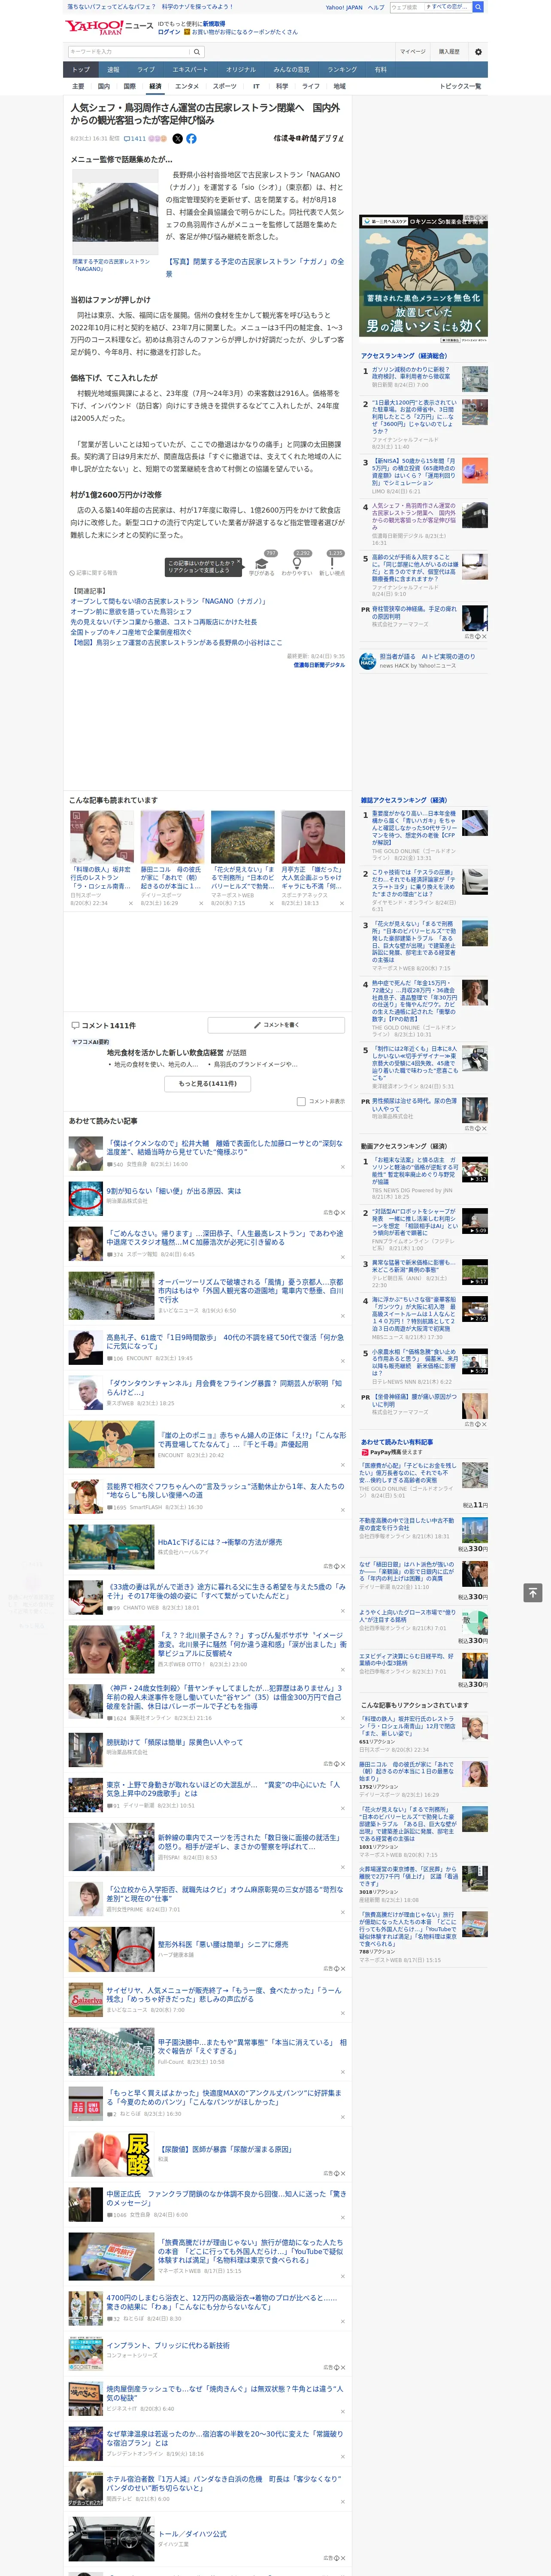This screenshot has width=551, height=2576.
Task: Select the エキスパート navigation tab
Action: pyautogui.click(x=190, y=70)
